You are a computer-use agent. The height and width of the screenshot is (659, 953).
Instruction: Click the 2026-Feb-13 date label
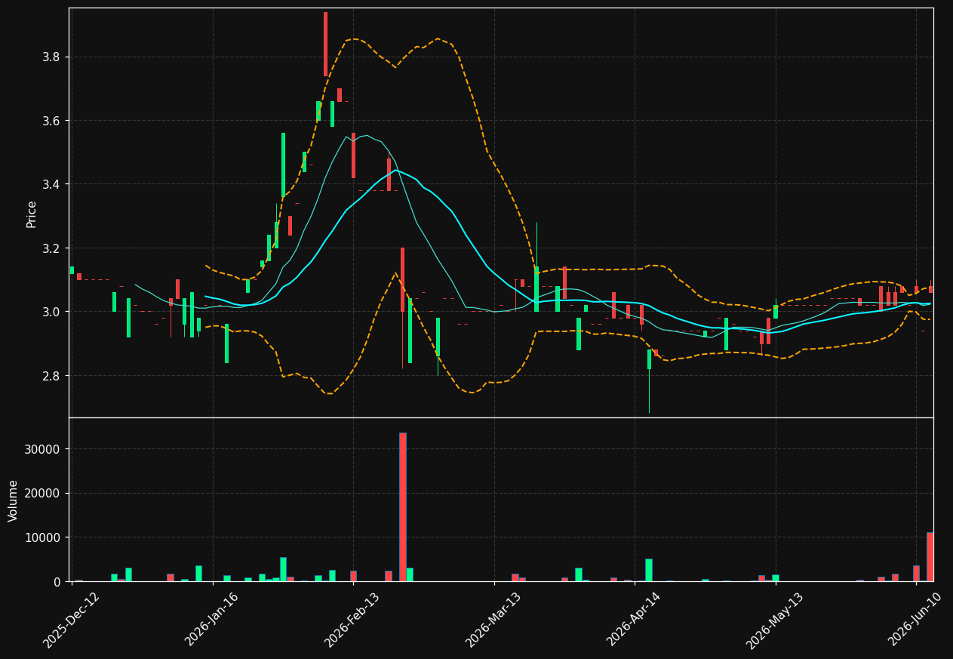click(x=353, y=620)
